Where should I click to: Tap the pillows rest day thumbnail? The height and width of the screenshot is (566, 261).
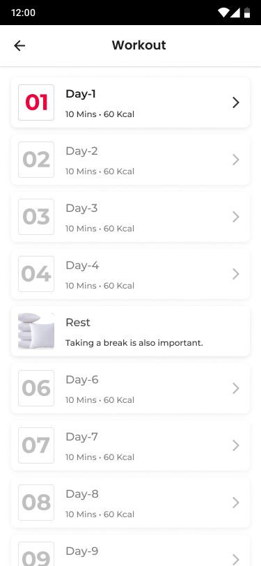(36, 331)
